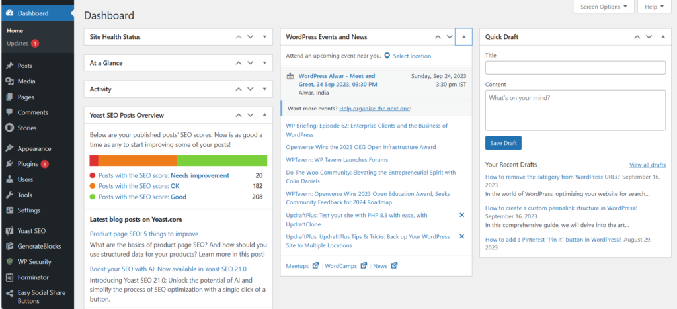Image resolution: width=677 pixels, height=309 pixels.
Task: Open Openverse Wins the 2023 OEG award news
Action: coord(361,147)
